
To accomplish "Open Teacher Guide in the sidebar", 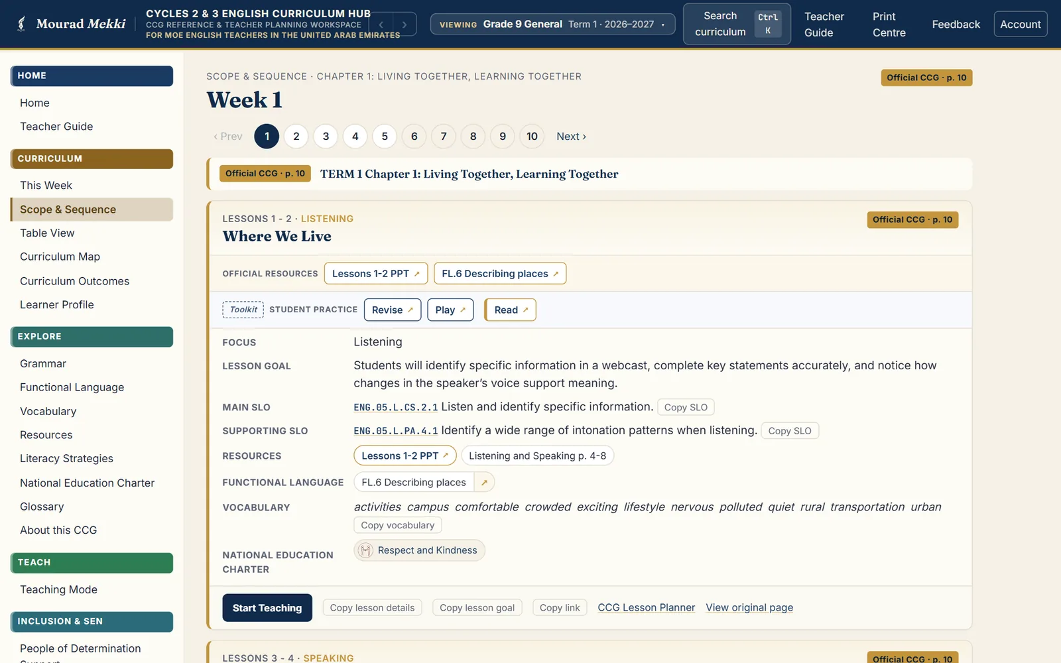I will pos(56,127).
